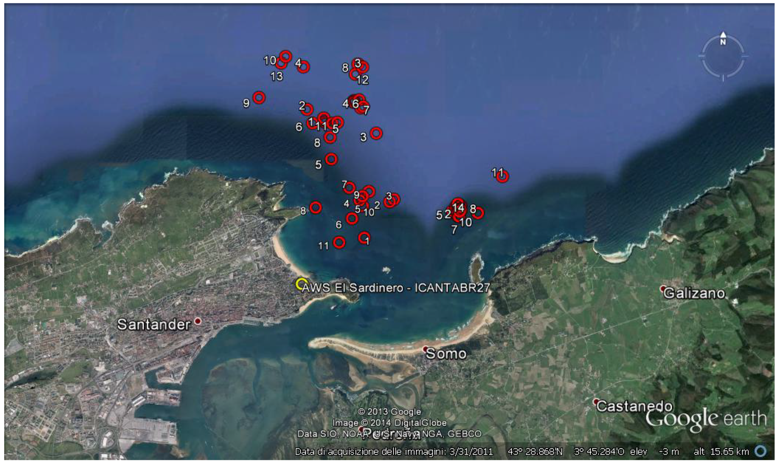Click the red marker beside label 12

pos(355,74)
